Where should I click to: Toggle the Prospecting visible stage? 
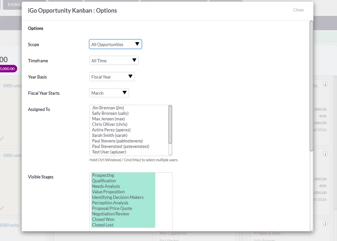103,175
